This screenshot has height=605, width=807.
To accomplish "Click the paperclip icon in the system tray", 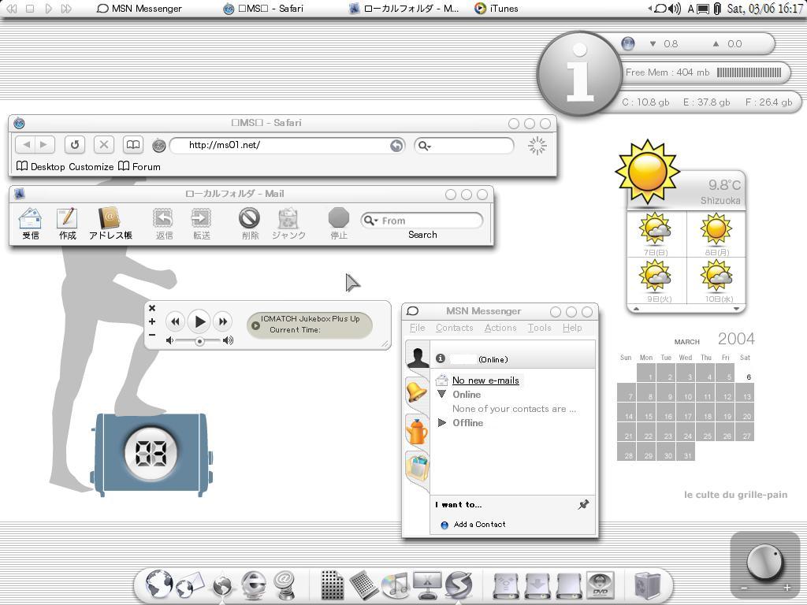I will (x=717, y=9).
